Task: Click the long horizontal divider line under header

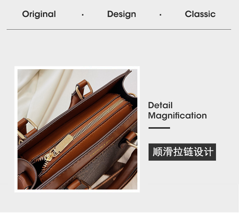Action: (x=119, y=29)
